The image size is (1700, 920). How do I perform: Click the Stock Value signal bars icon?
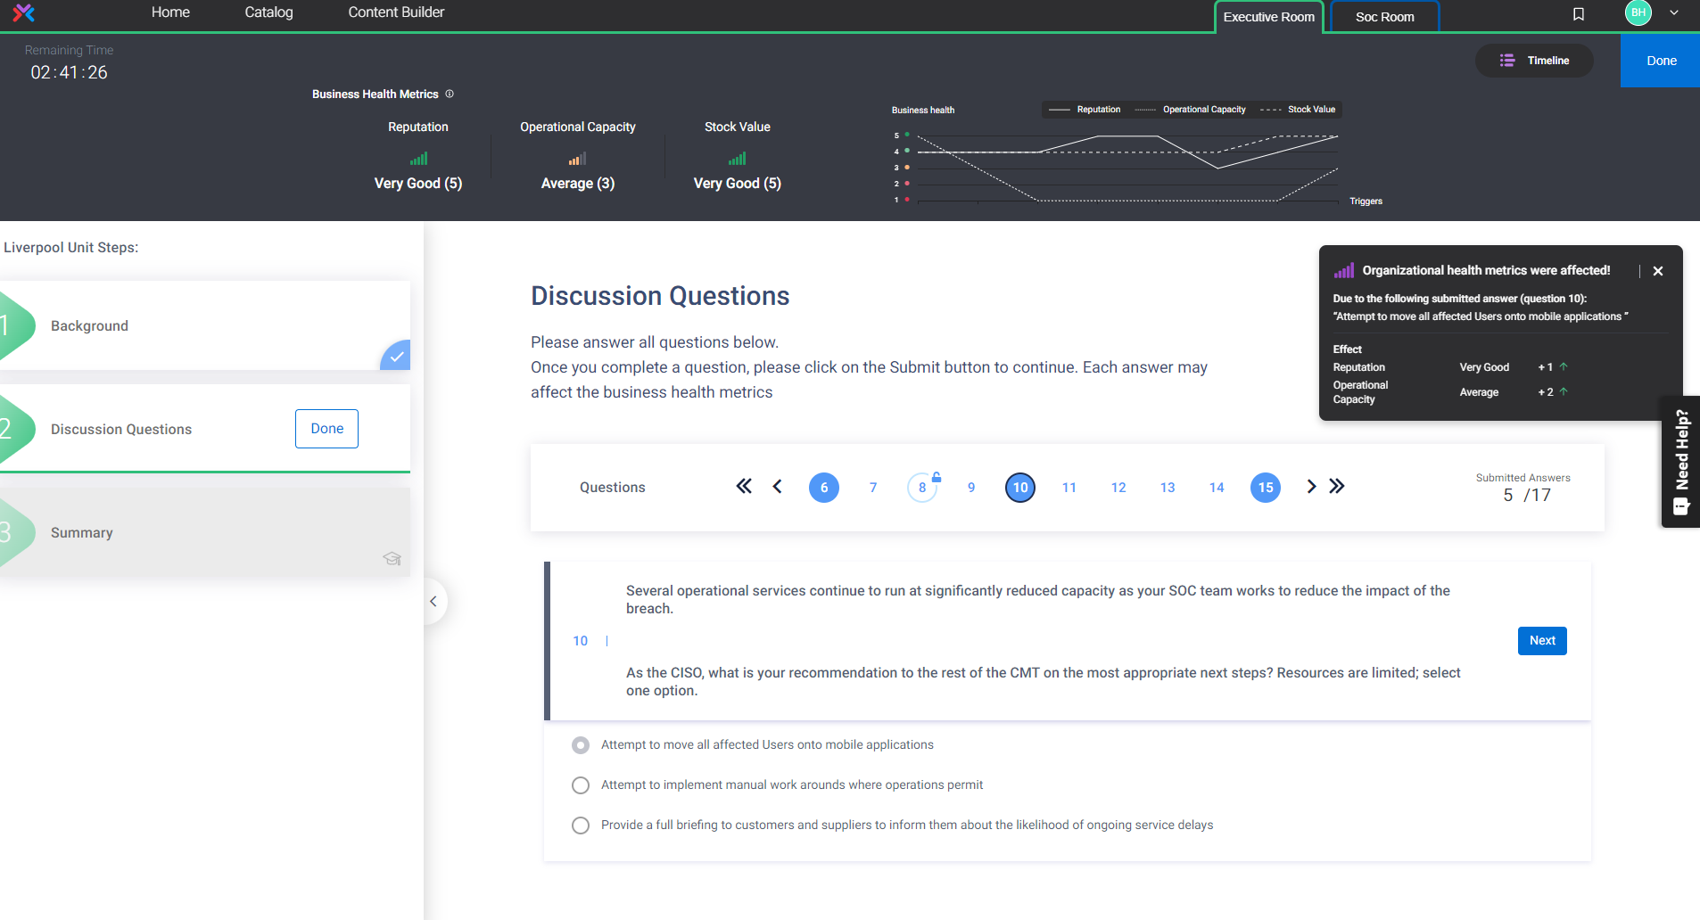click(737, 159)
